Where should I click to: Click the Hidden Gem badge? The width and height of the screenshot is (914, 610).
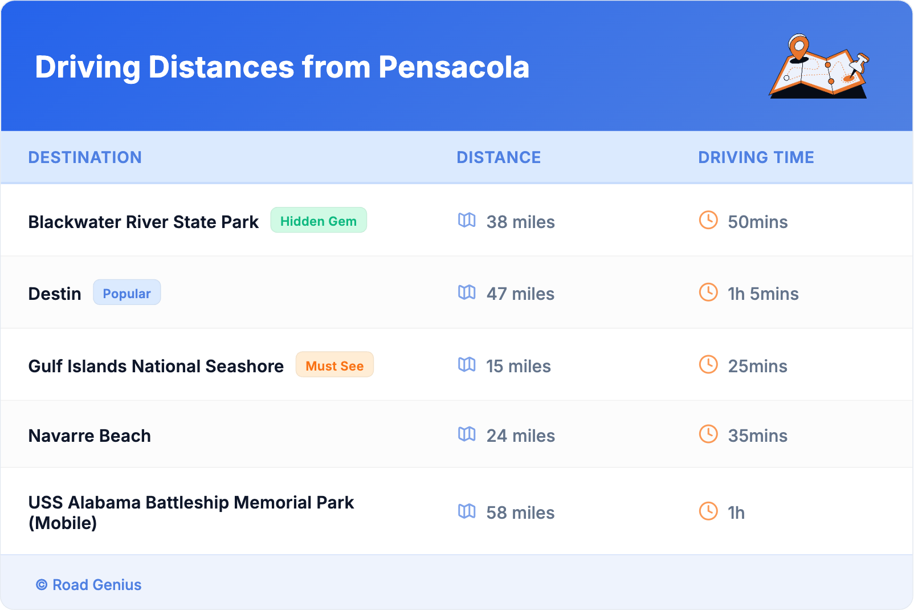click(x=318, y=221)
